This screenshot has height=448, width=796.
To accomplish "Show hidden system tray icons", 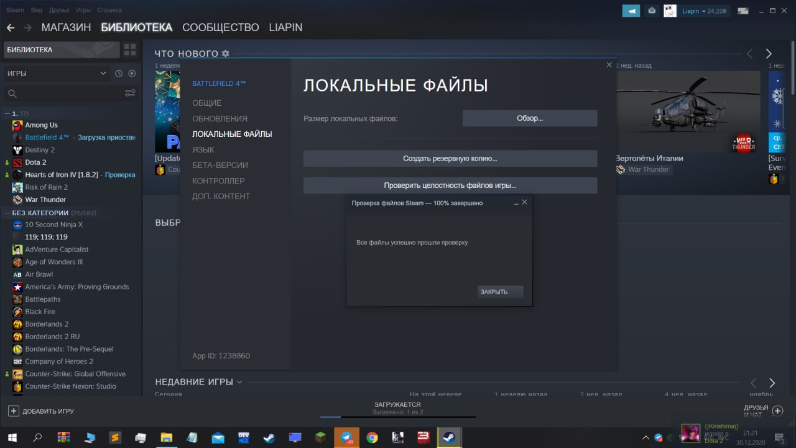I will (x=646, y=437).
